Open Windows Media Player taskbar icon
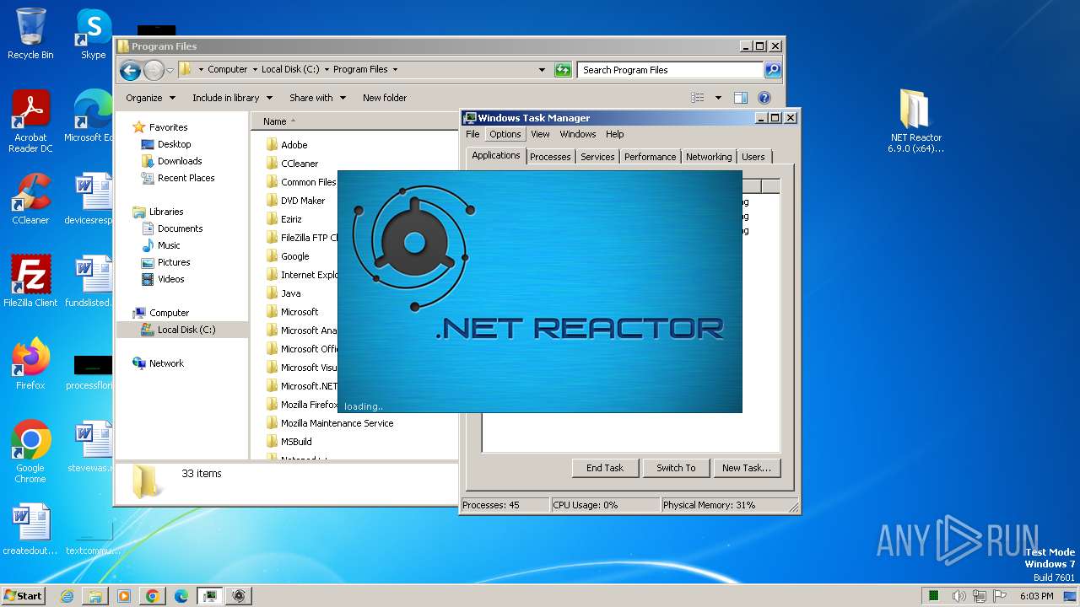The image size is (1080, 607). pyautogui.click(x=124, y=596)
